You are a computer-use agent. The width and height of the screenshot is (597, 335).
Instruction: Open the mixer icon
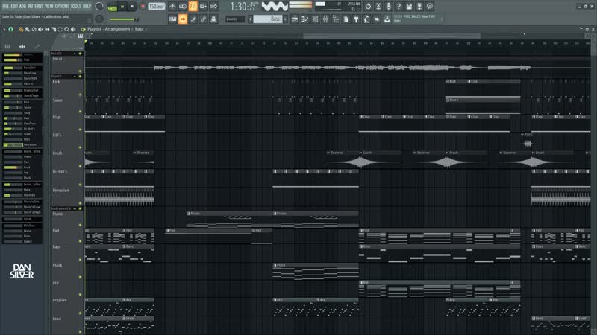[x=325, y=19]
